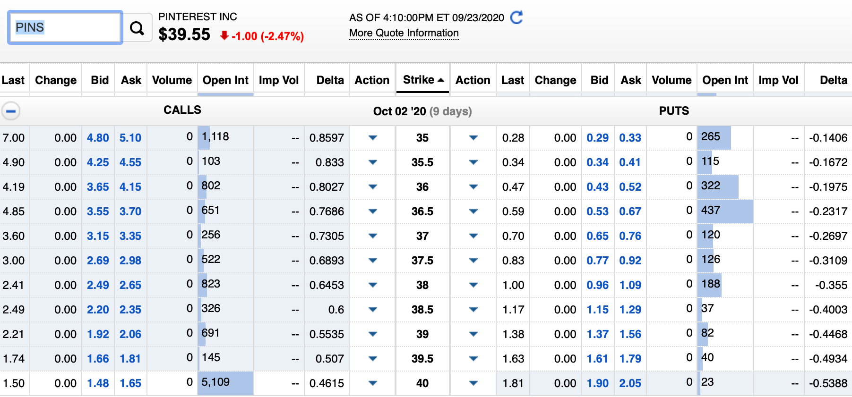
Task: Refresh the quote with the reload icon
Action: [517, 17]
